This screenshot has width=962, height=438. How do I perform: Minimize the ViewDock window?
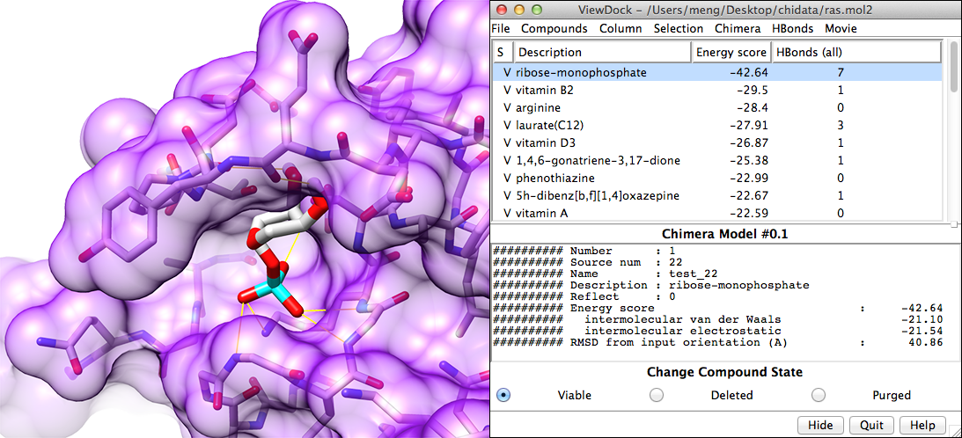(x=519, y=10)
